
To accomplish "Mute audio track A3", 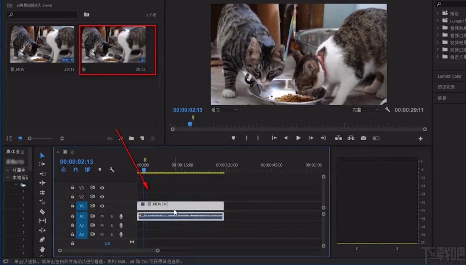I will coord(102,234).
